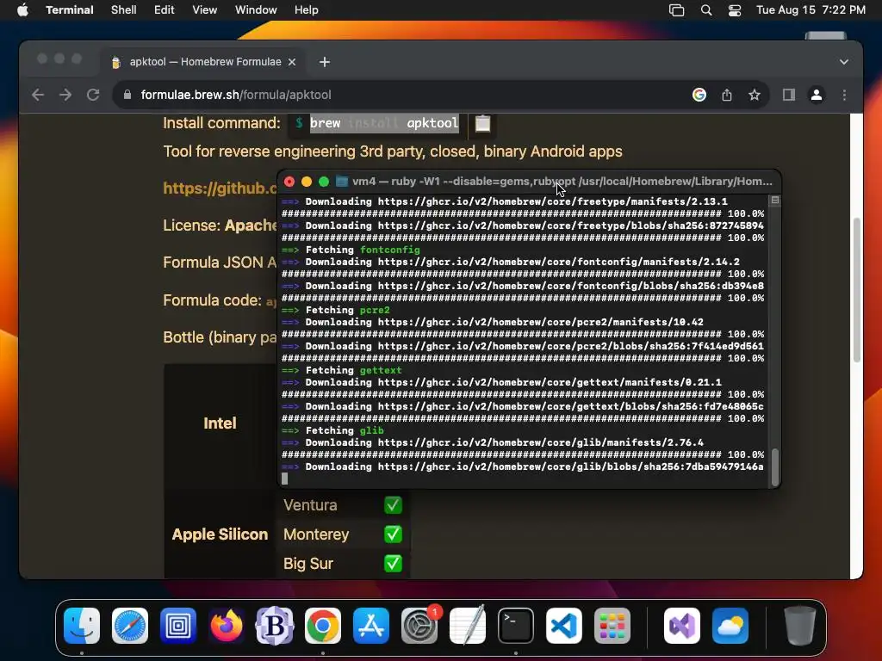This screenshot has width=882, height=661.
Task: Click the Monterey checkmark
Action: (393, 534)
